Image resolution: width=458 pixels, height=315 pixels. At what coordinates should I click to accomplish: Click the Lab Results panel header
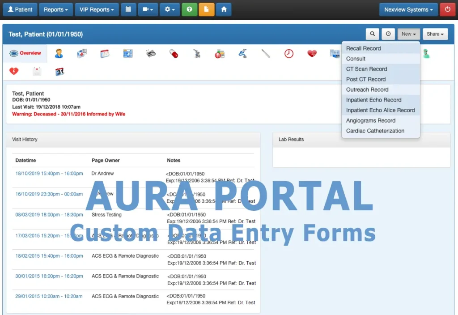pyautogui.click(x=361, y=140)
